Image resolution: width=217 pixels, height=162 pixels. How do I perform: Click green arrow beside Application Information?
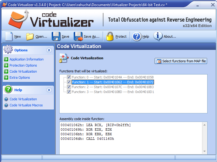[6, 59]
